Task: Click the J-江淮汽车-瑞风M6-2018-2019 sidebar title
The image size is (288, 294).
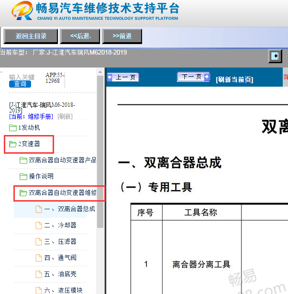Action: tap(42, 108)
